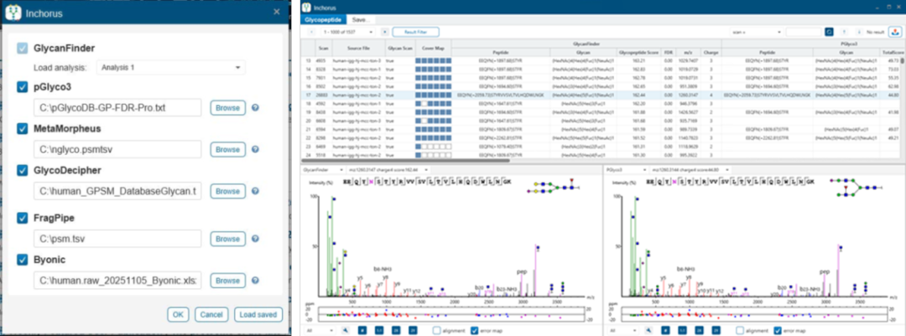Edit the pGlyco3 file path field
This screenshot has height=336, width=906.
(x=117, y=107)
